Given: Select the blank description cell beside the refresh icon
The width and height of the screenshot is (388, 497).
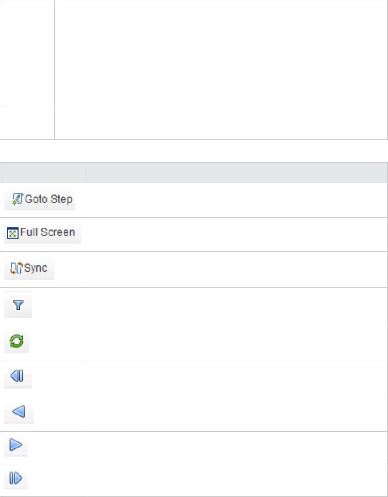Looking at the screenshot, I should pyautogui.click(x=236, y=343).
